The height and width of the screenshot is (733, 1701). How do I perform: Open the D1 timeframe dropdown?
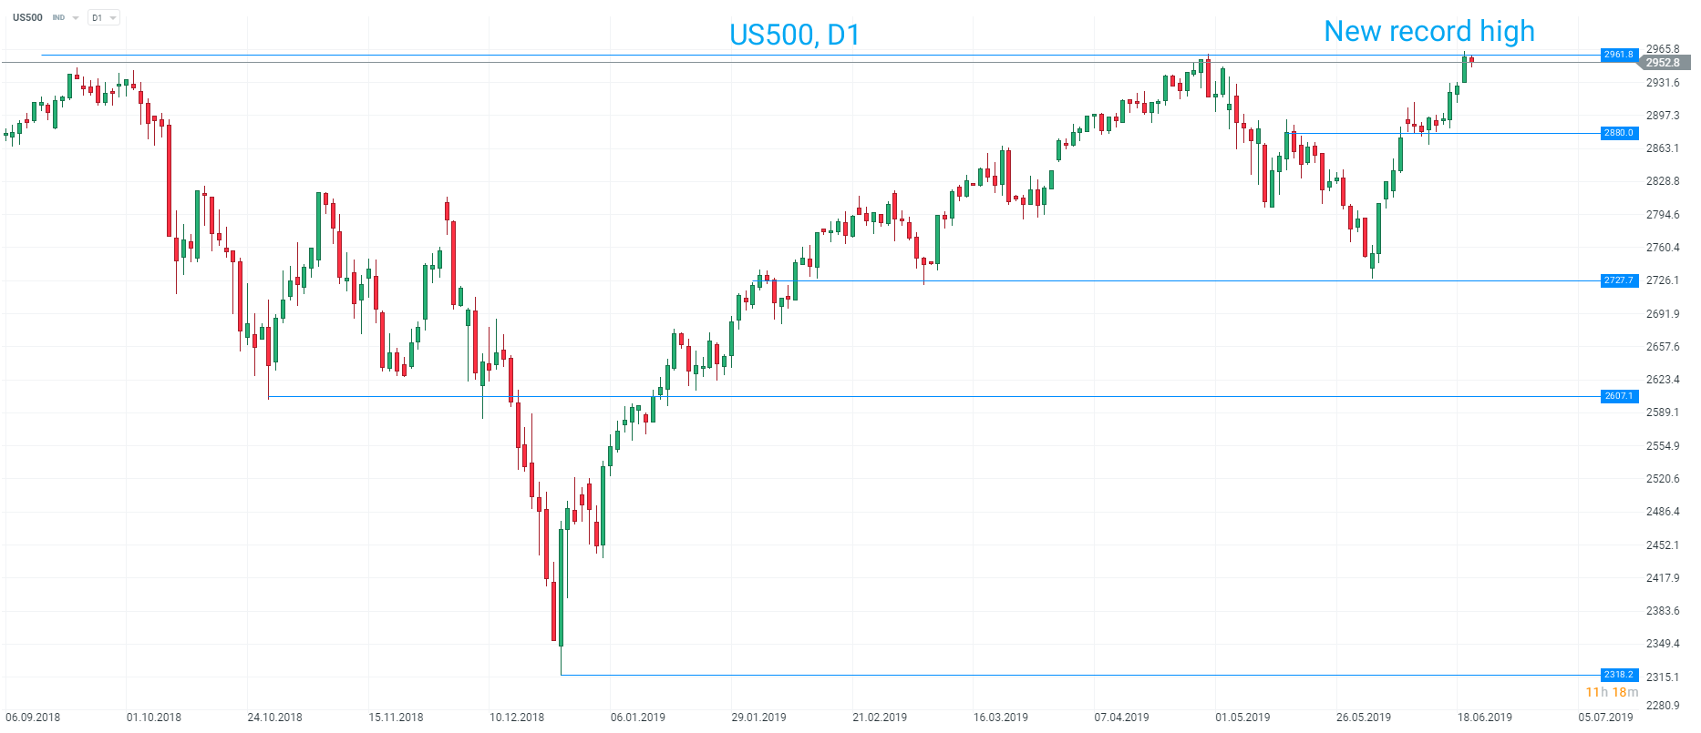pos(104,18)
